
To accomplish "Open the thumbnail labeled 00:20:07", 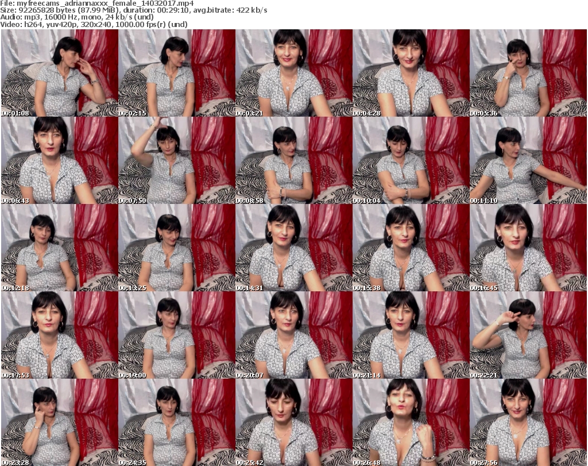I will pyautogui.click(x=294, y=335).
